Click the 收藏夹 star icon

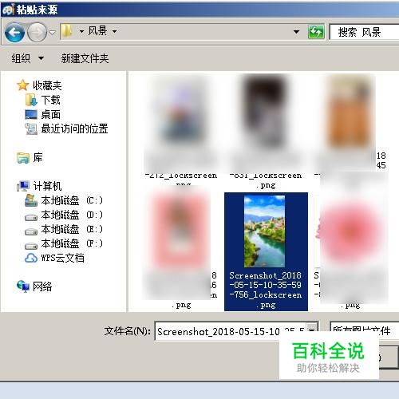coord(23,85)
